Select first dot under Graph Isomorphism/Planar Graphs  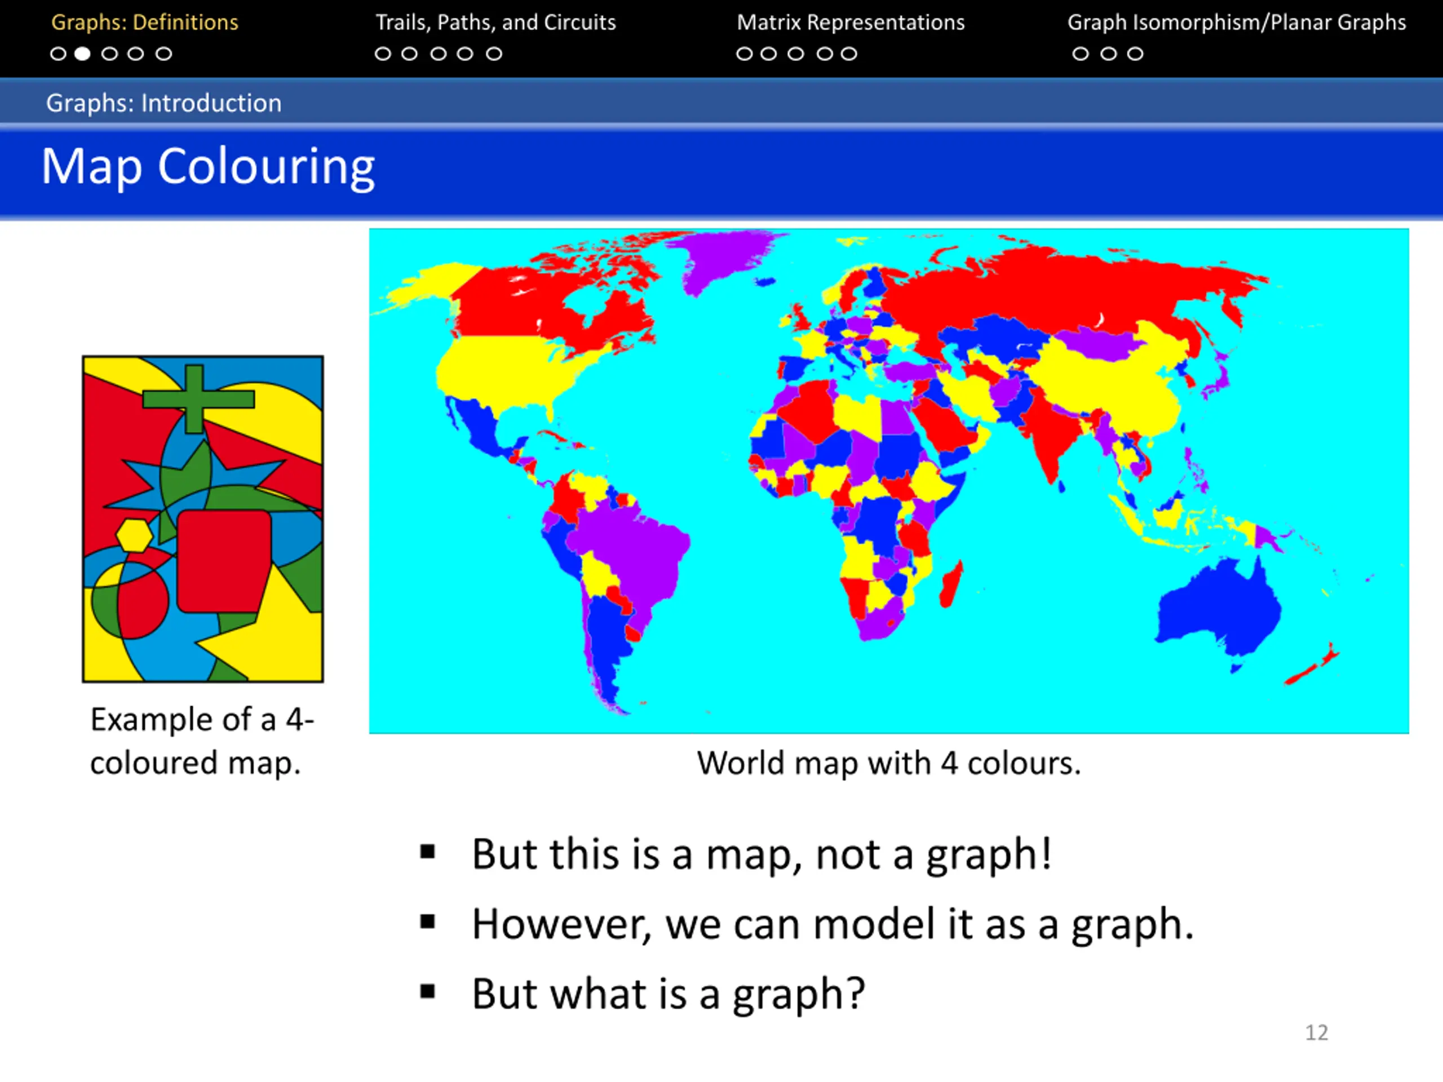[1081, 54]
